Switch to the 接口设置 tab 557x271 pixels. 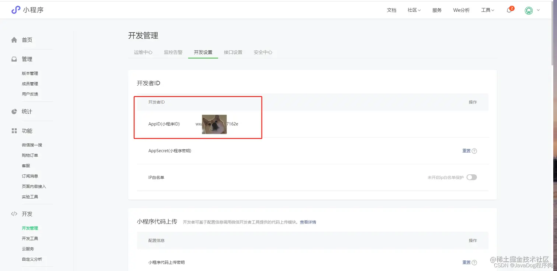233,52
